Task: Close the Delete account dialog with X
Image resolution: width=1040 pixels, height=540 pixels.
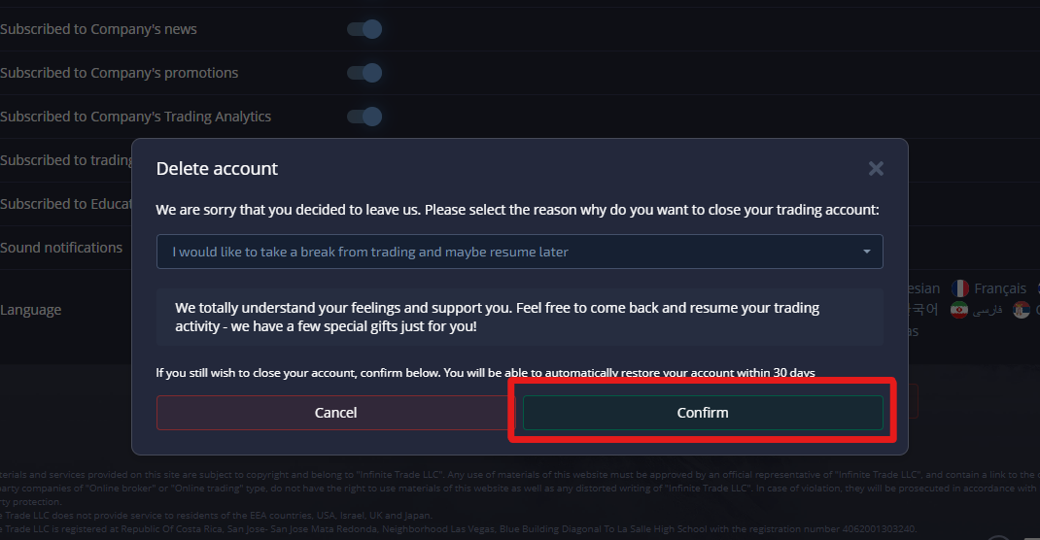Action: click(x=876, y=168)
